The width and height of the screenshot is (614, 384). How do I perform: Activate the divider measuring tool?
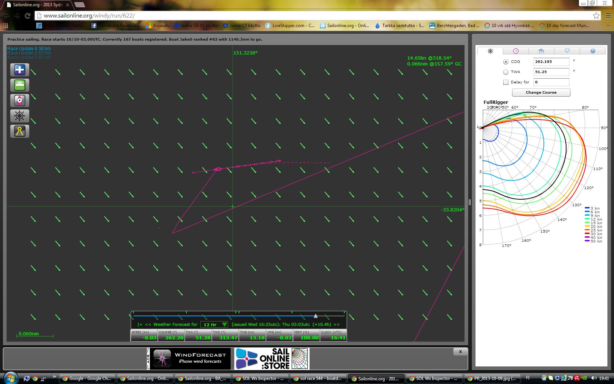pos(19,131)
